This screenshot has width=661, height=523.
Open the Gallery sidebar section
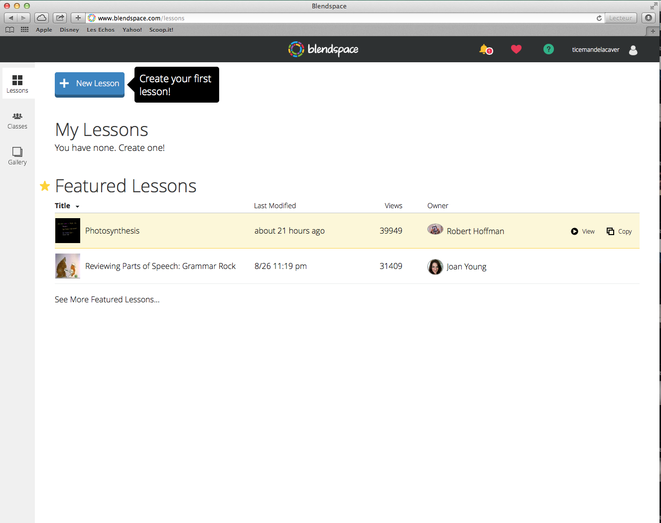point(17,156)
